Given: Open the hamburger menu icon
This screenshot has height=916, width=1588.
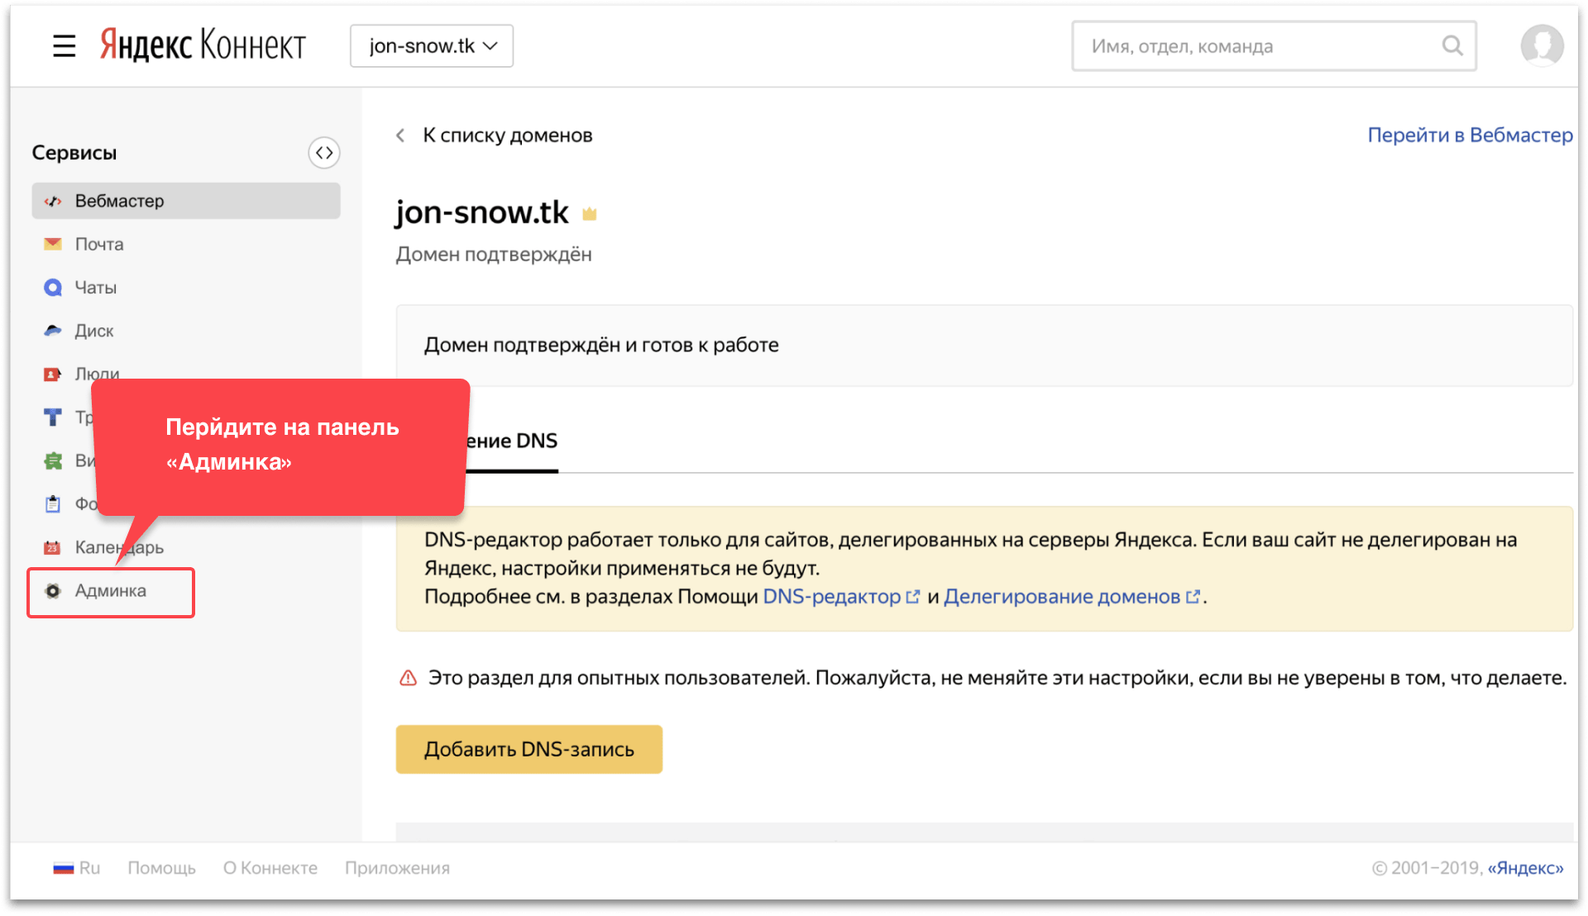Looking at the screenshot, I should [x=64, y=46].
